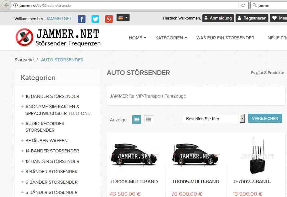Click the JF7002-7-BAND jammer case thumbnail
Viewport: 287px width, 197px height.
[257, 155]
